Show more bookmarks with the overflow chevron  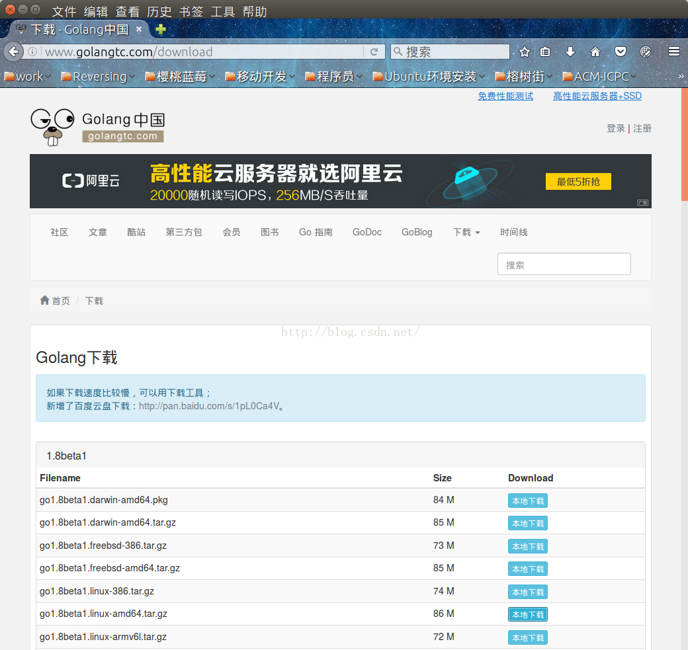click(681, 76)
